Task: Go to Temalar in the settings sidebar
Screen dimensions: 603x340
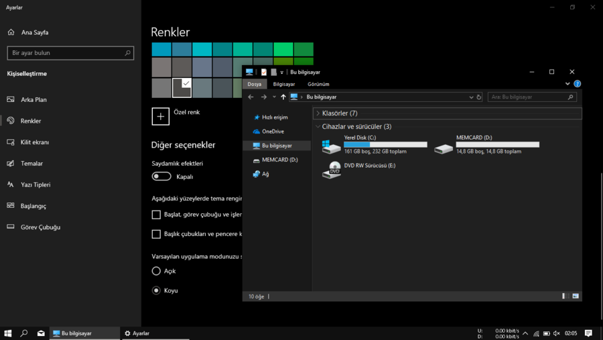Action: point(31,164)
